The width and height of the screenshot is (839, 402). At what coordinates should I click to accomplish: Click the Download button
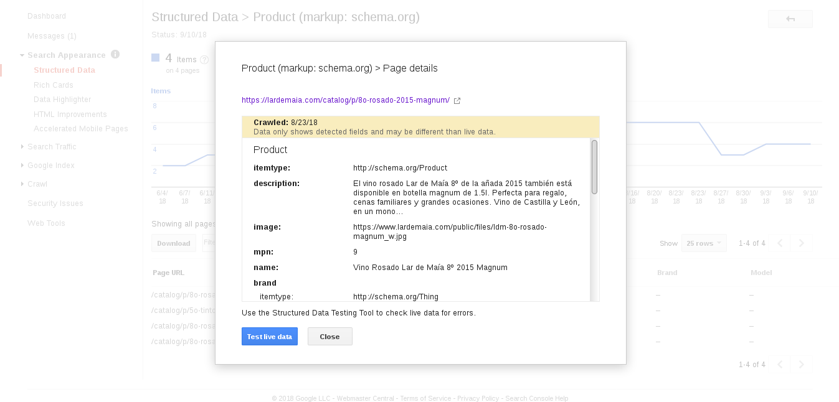coord(174,243)
